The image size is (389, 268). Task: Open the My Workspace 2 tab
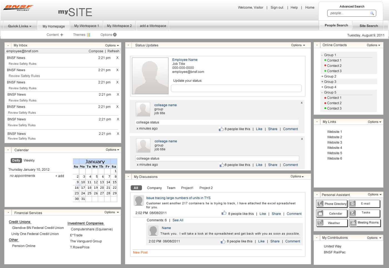pos(119,26)
